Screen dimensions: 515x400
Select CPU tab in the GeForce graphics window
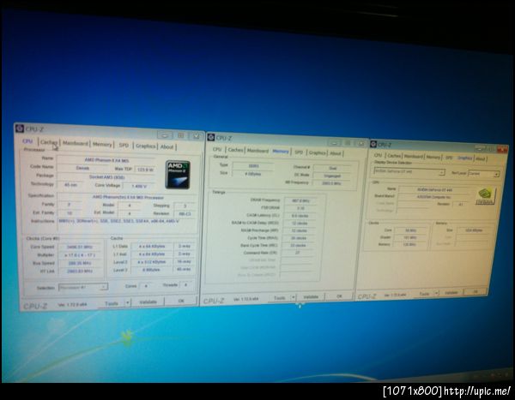pos(378,155)
